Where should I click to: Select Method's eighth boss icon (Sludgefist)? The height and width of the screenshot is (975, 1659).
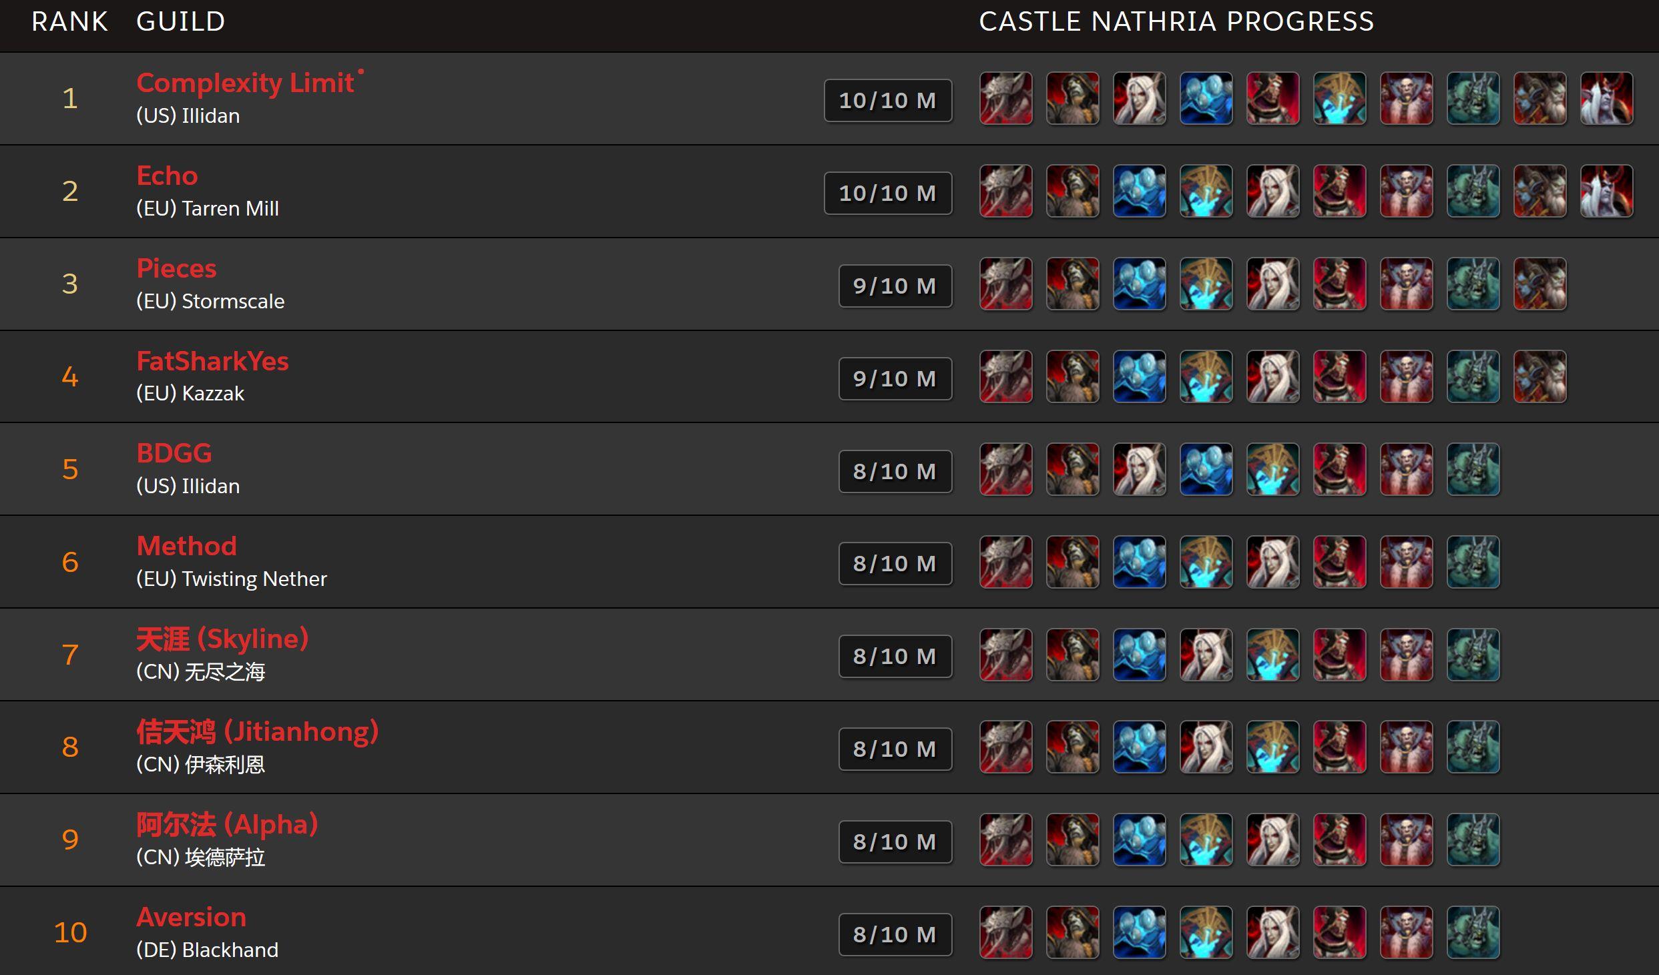tap(1473, 563)
